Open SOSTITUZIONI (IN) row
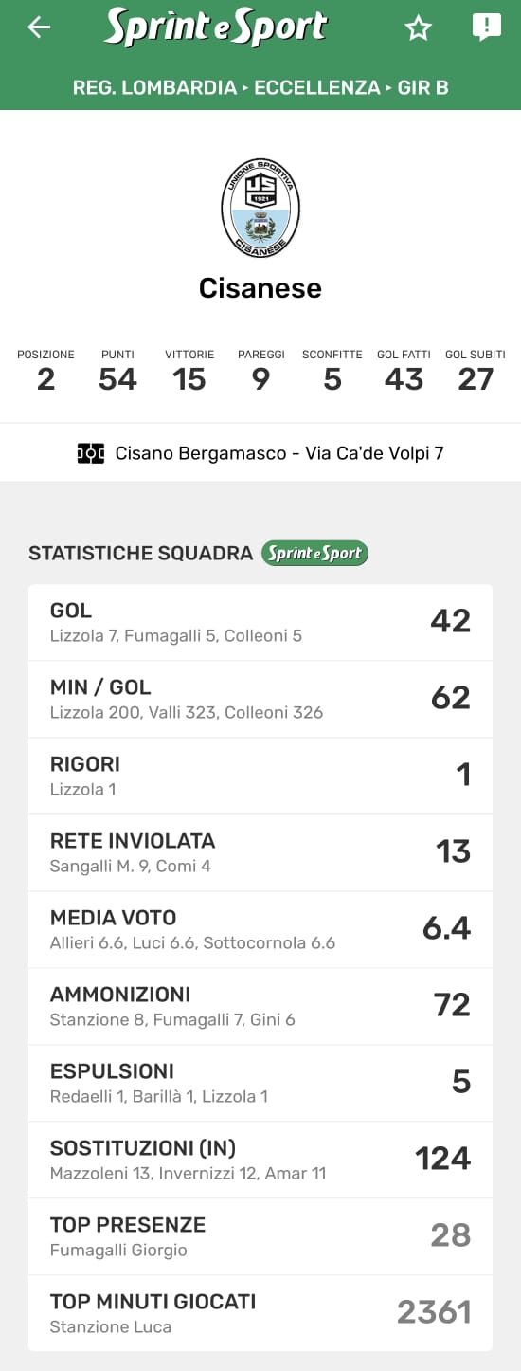This screenshot has height=1371, width=521. click(260, 1160)
